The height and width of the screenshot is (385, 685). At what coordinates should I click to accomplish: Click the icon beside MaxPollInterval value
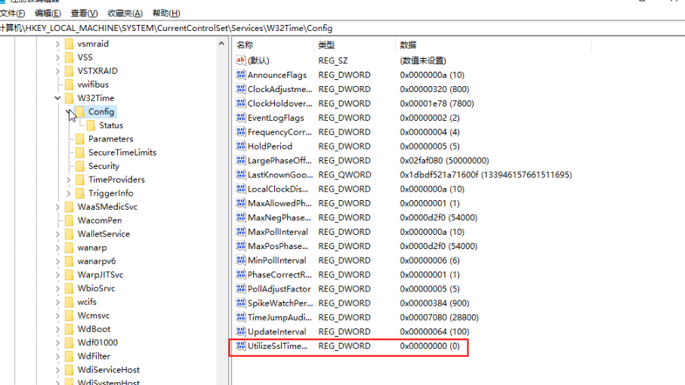(x=241, y=232)
